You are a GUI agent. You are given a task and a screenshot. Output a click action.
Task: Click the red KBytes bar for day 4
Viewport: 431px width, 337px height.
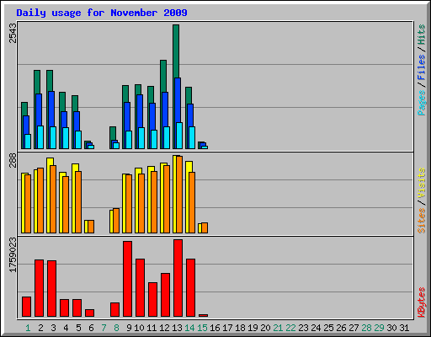(x=64, y=308)
